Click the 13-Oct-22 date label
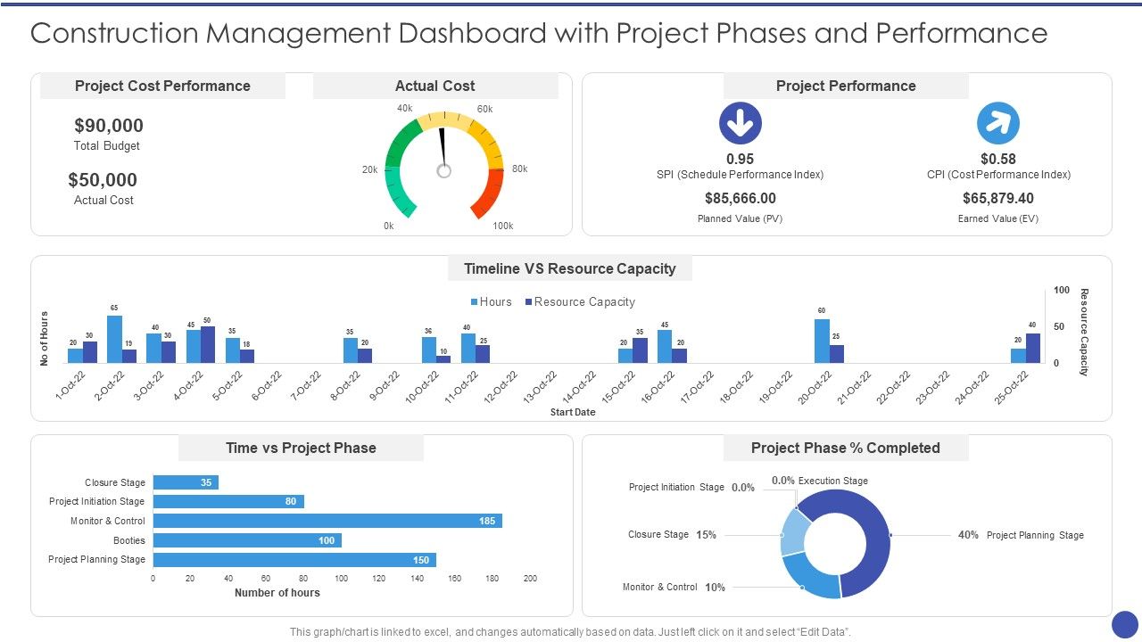Viewport: 1142px width, 642px height. click(x=542, y=387)
